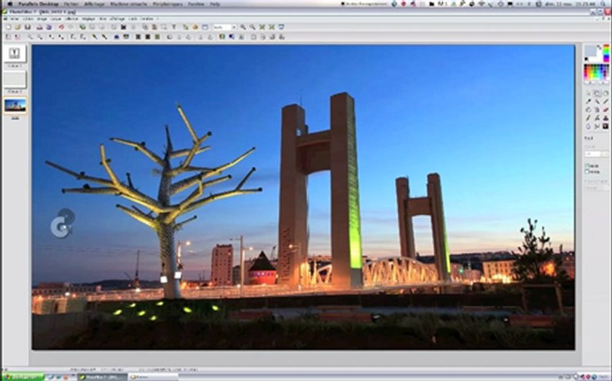Select the text layer T thumbnail
The width and height of the screenshot is (612, 381).
(15, 53)
